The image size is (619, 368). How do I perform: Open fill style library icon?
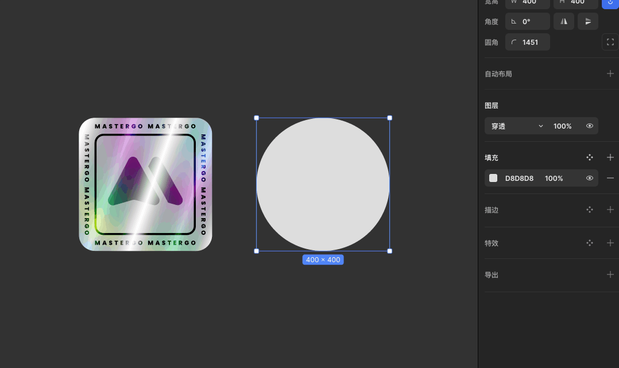tap(589, 157)
